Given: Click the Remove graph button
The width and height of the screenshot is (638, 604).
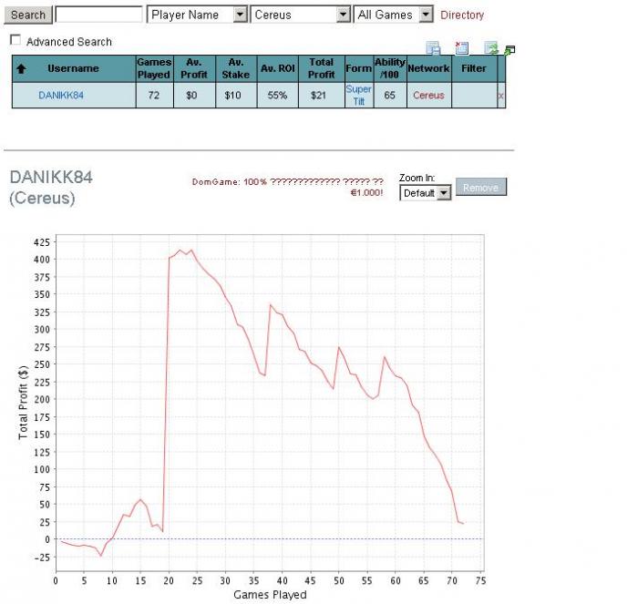Looking at the screenshot, I should (481, 187).
